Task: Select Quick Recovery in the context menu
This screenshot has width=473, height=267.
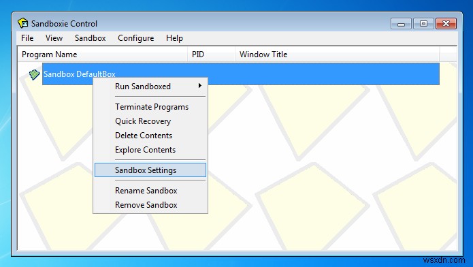Action: [150, 121]
